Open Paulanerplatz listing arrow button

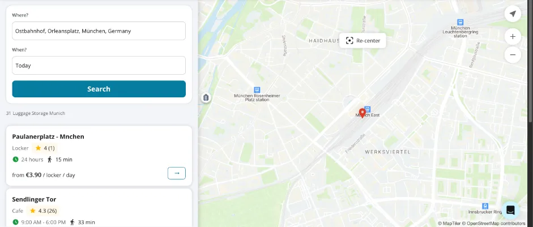pyautogui.click(x=176, y=173)
